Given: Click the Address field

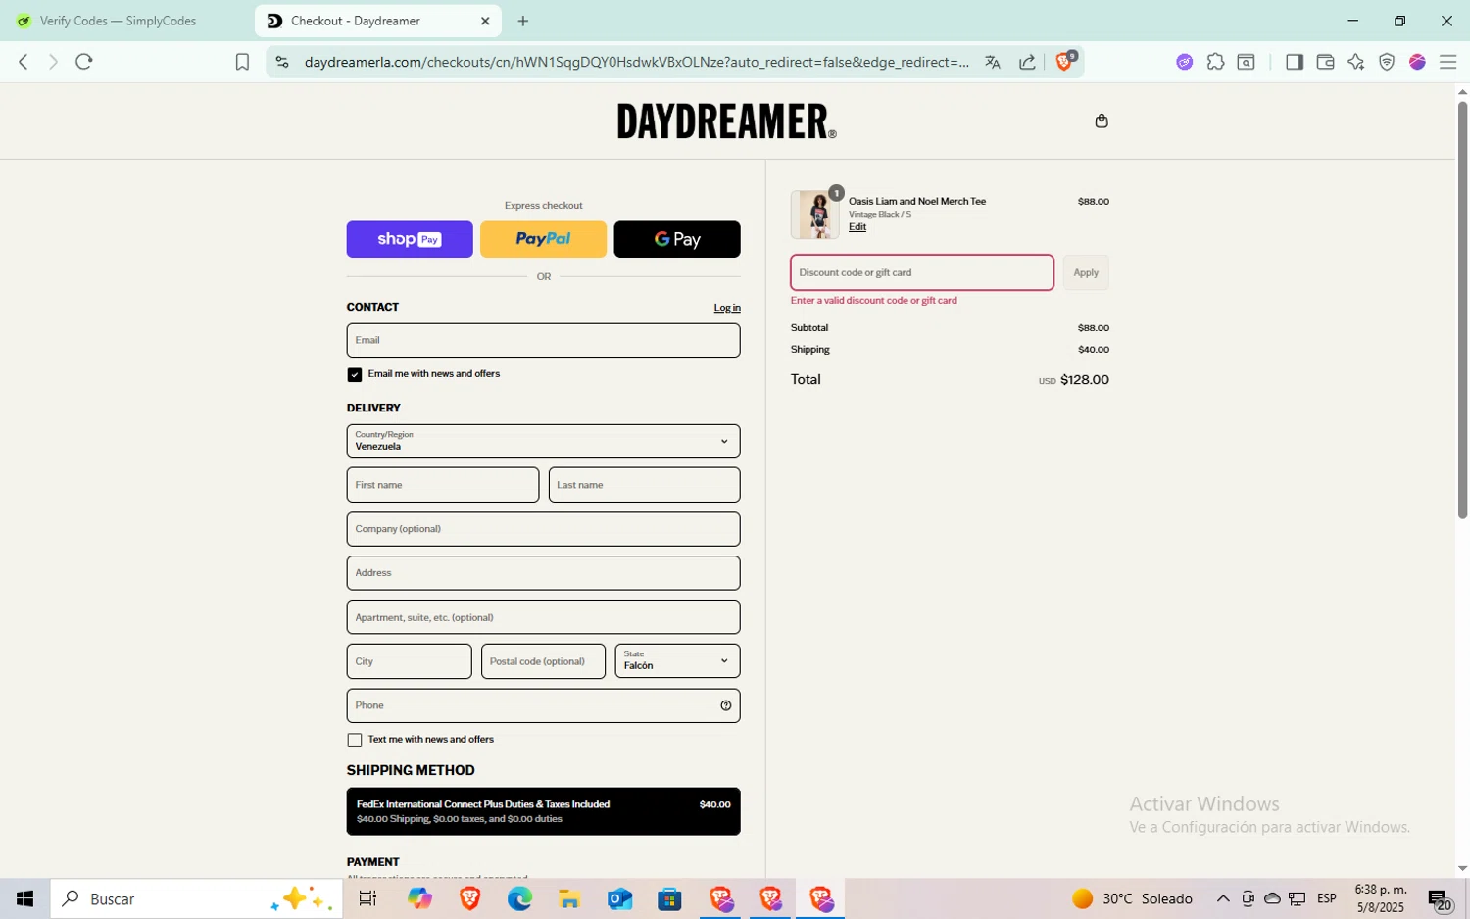Looking at the screenshot, I should pos(543,573).
